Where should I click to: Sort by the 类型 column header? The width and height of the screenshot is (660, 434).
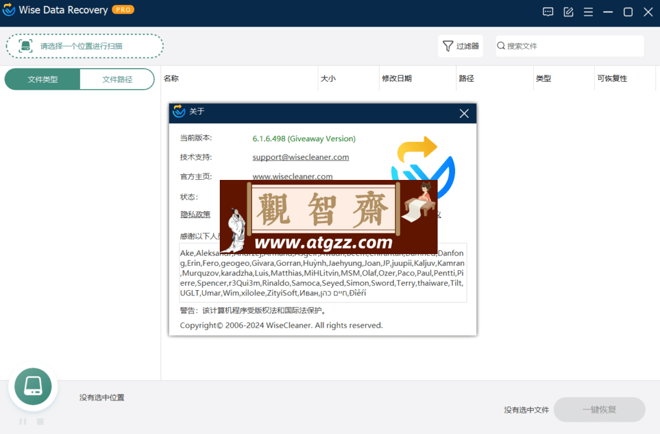pyautogui.click(x=563, y=78)
